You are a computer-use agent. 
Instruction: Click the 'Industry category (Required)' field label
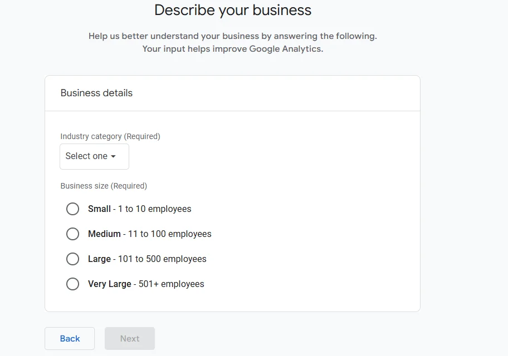click(110, 136)
